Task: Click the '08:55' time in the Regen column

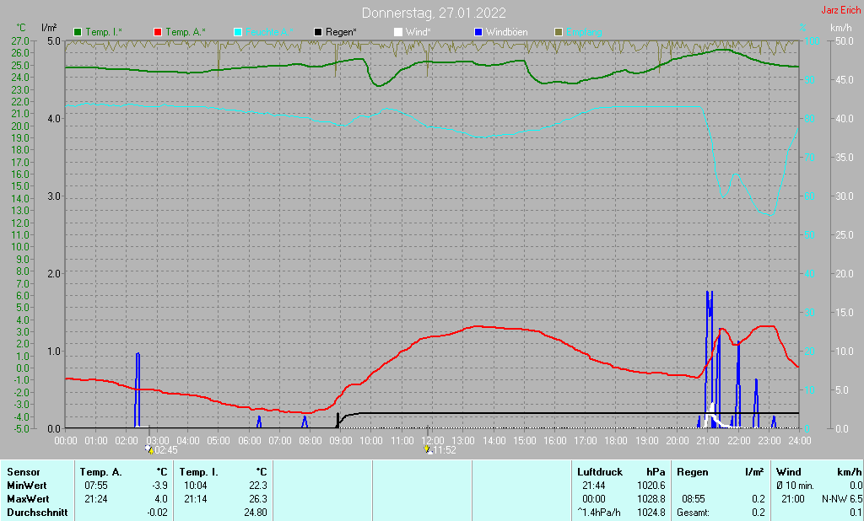Action: [x=694, y=499]
